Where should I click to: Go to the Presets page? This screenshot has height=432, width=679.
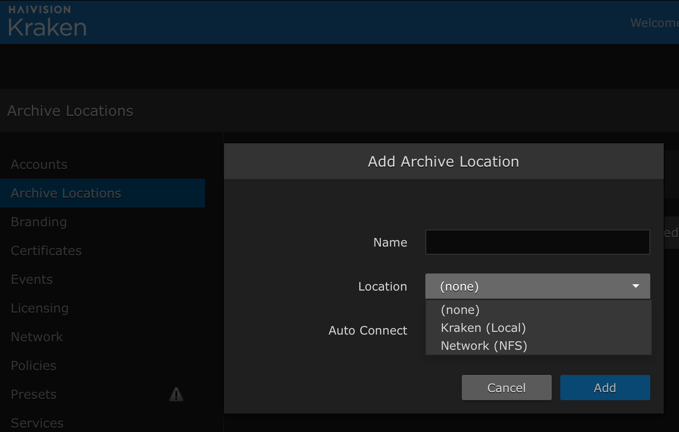(34, 394)
